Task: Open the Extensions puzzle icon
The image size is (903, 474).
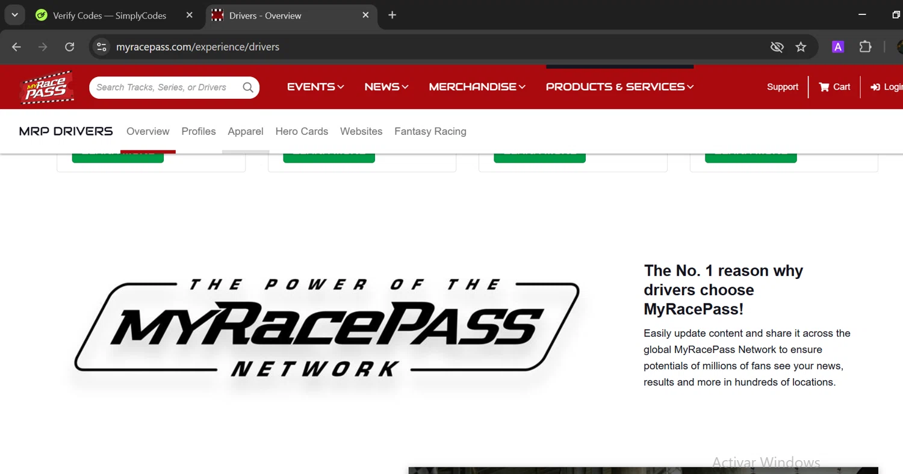Action: [865, 47]
